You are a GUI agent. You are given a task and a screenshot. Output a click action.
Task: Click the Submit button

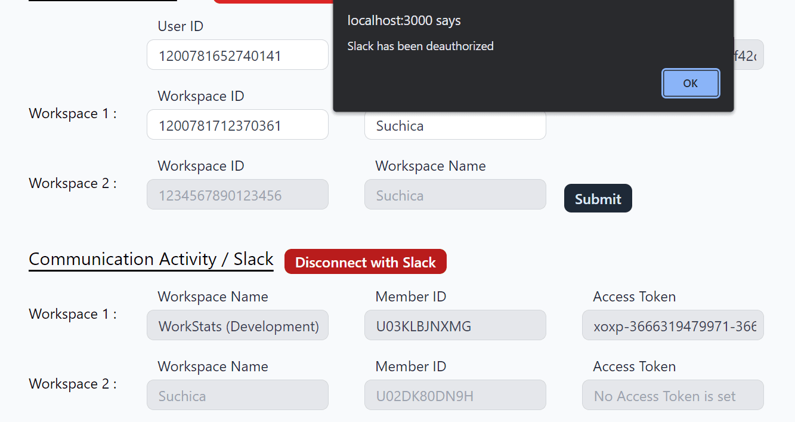(598, 198)
